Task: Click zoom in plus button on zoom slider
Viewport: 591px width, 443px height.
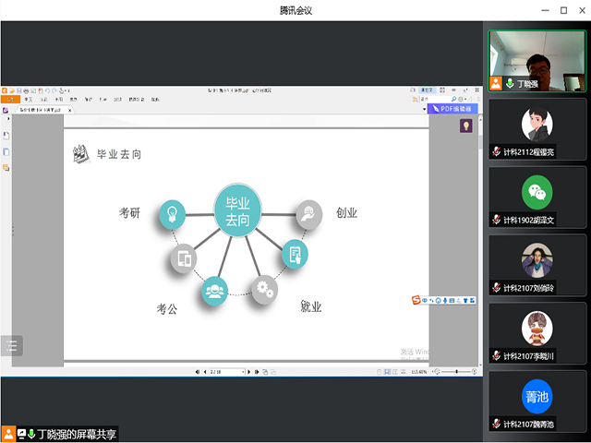Action: coord(475,371)
